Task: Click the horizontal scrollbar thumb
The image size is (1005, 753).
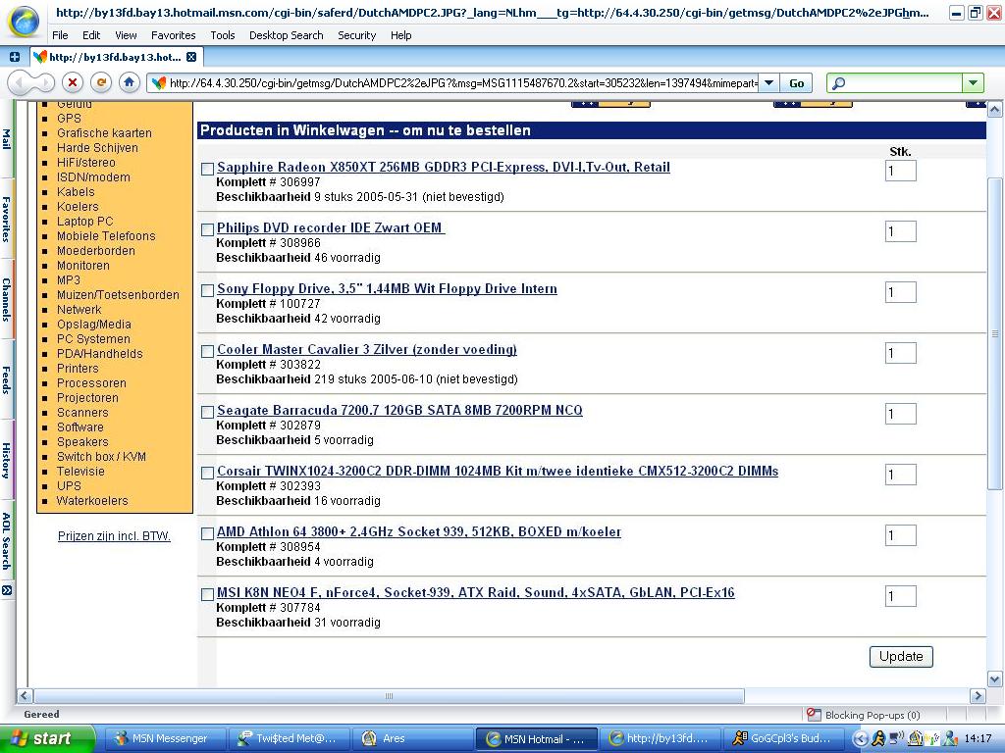Action: (x=389, y=695)
